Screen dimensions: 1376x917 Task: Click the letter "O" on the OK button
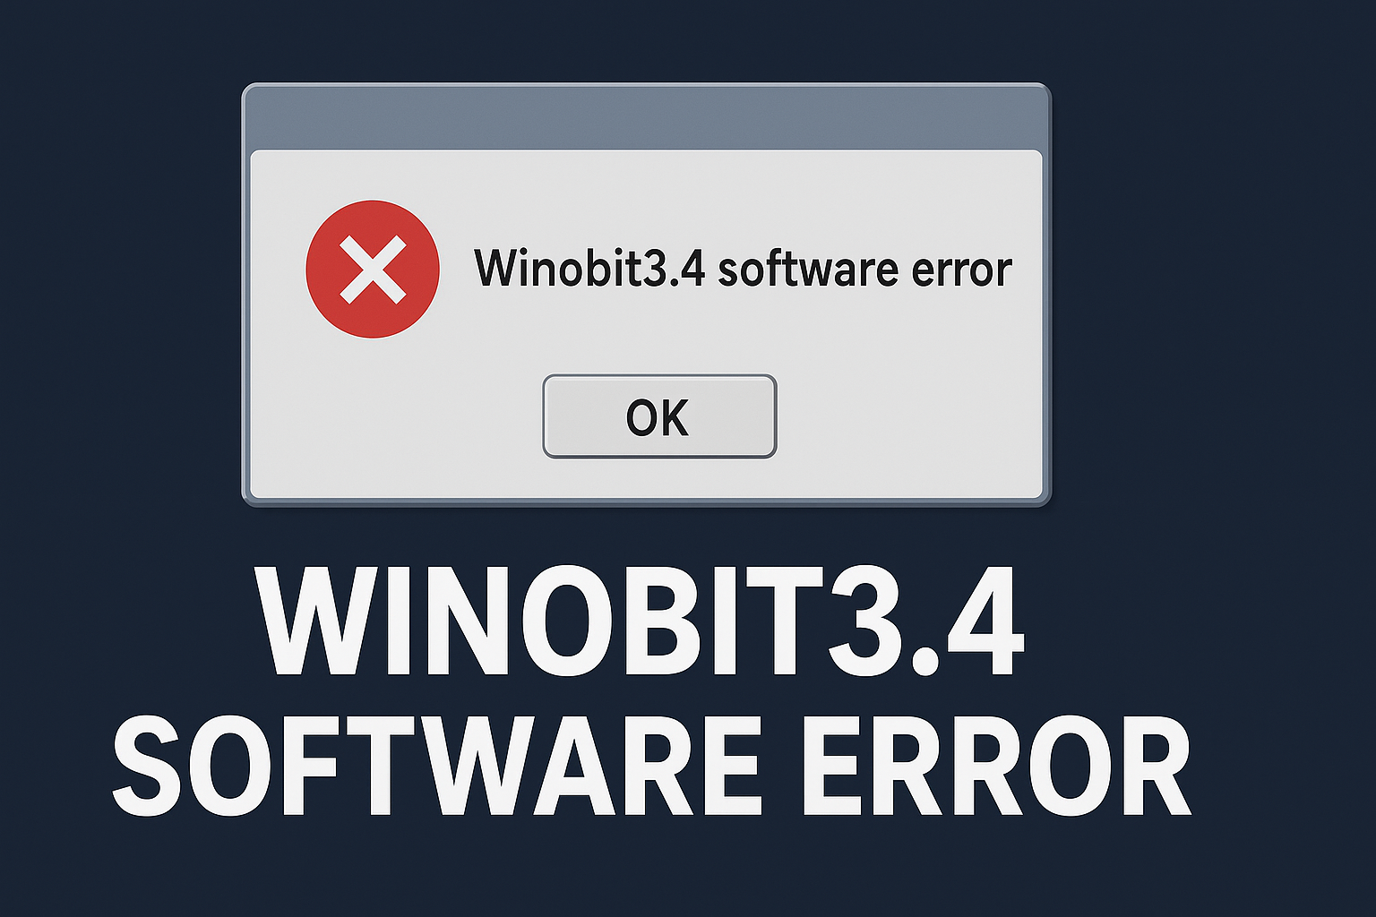(641, 418)
